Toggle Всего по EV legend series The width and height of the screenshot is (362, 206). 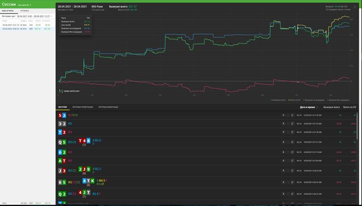coord(294,100)
